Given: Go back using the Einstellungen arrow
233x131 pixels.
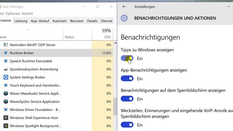Looking at the screenshot, I should click(124, 7).
